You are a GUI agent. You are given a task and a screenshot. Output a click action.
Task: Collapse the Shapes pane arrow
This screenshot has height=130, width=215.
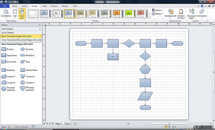[x=40, y=25]
